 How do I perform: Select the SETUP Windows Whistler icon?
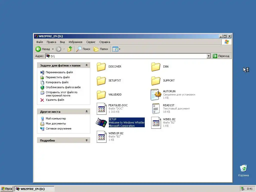tap(101, 122)
